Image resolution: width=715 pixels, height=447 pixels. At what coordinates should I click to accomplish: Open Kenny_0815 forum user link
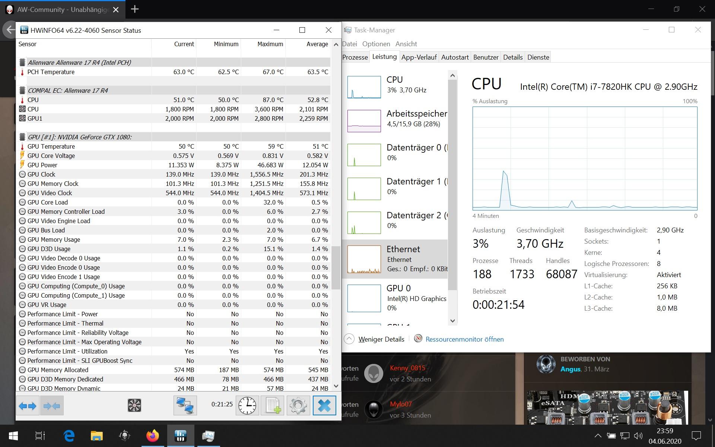pyautogui.click(x=407, y=368)
